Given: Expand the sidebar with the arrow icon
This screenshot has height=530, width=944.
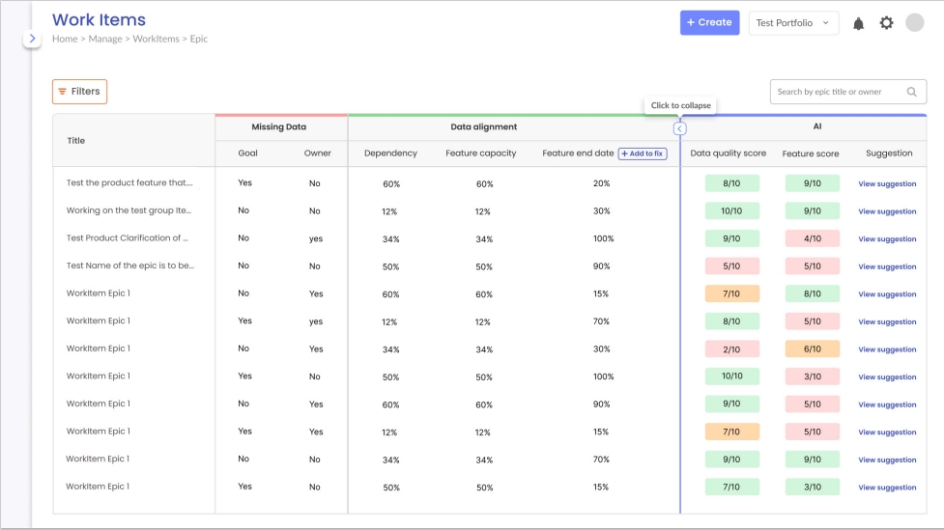Looking at the screenshot, I should click(32, 39).
